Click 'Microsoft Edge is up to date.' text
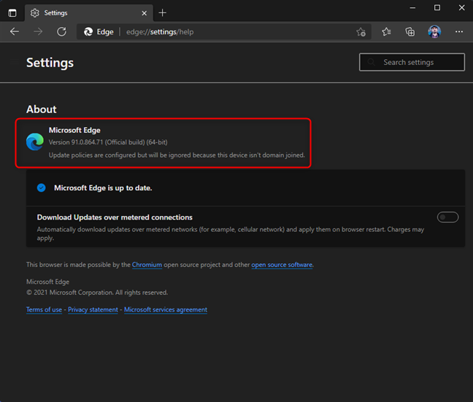473x402 pixels. pyautogui.click(x=103, y=188)
